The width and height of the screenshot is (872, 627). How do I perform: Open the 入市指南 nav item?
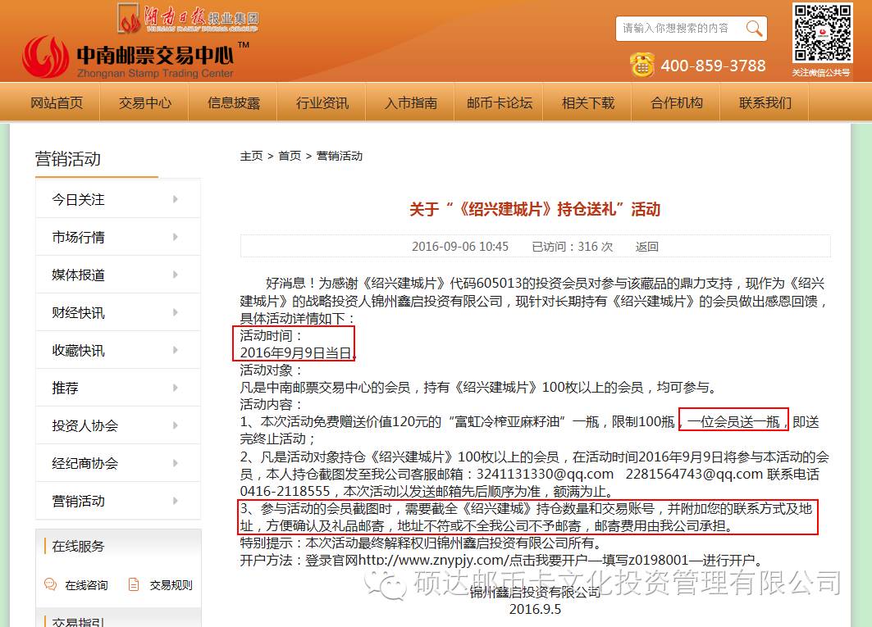pyautogui.click(x=411, y=102)
